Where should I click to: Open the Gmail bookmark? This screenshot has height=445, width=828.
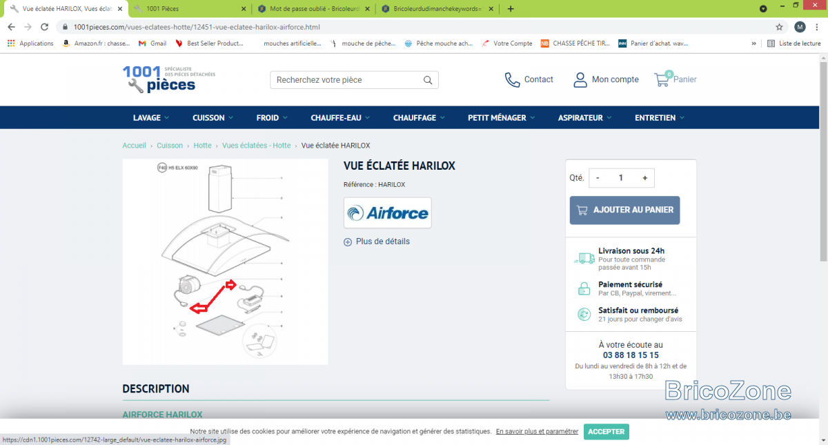point(152,43)
